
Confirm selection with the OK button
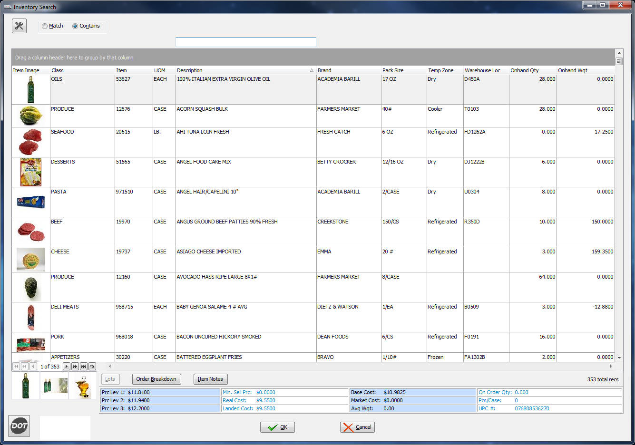277,427
